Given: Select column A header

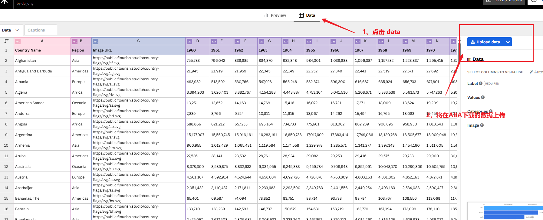Looking at the screenshot, I should [x=42, y=41].
